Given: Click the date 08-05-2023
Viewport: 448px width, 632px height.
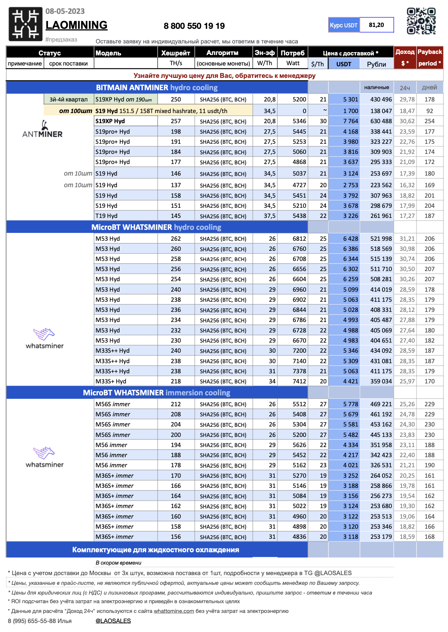Looking at the screenshot, I should pos(65,11).
